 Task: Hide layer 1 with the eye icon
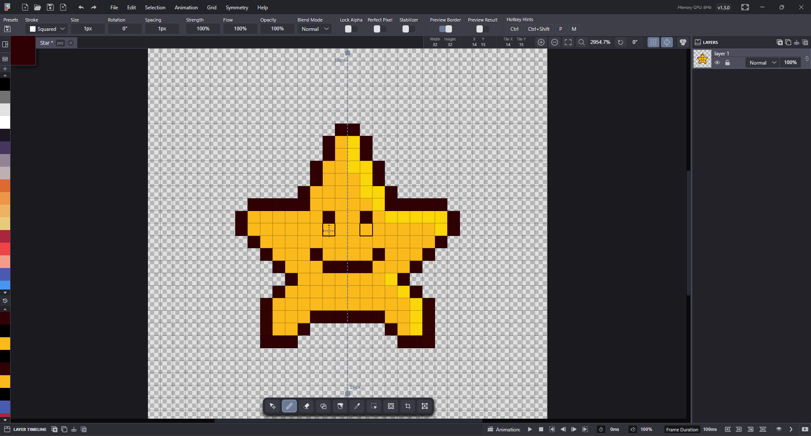coord(717,62)
